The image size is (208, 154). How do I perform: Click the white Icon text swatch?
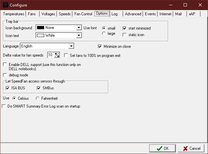[41, 35]
